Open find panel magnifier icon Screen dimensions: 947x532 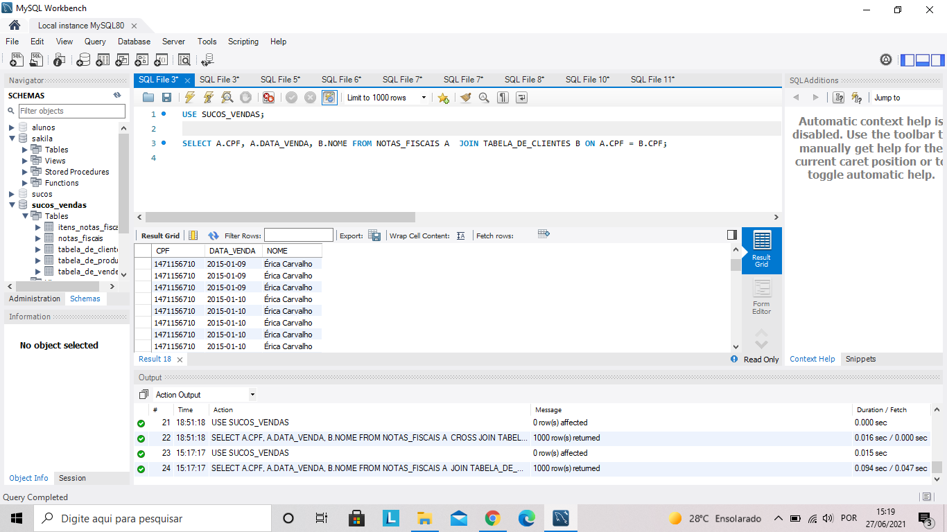484,98
